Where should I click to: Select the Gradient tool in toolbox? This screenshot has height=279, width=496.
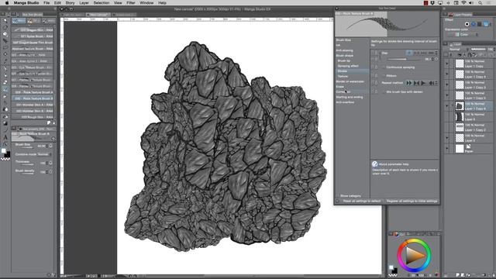point(5,123)
